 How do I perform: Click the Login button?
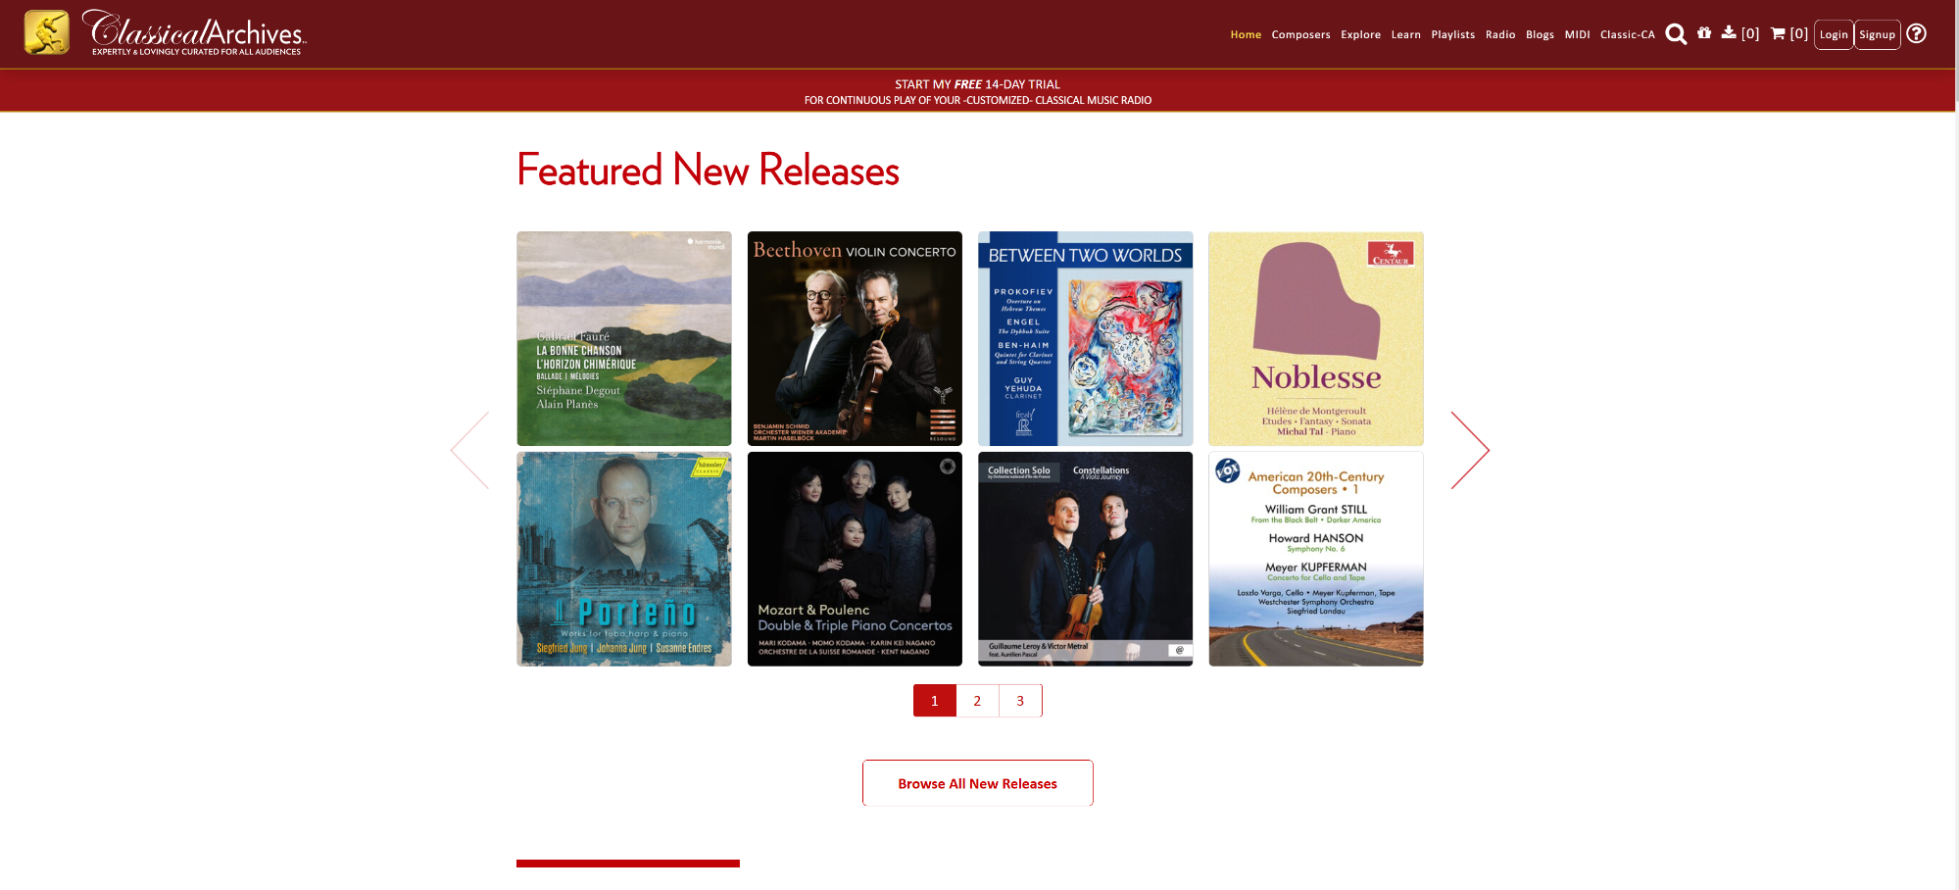coord(1834,34)
